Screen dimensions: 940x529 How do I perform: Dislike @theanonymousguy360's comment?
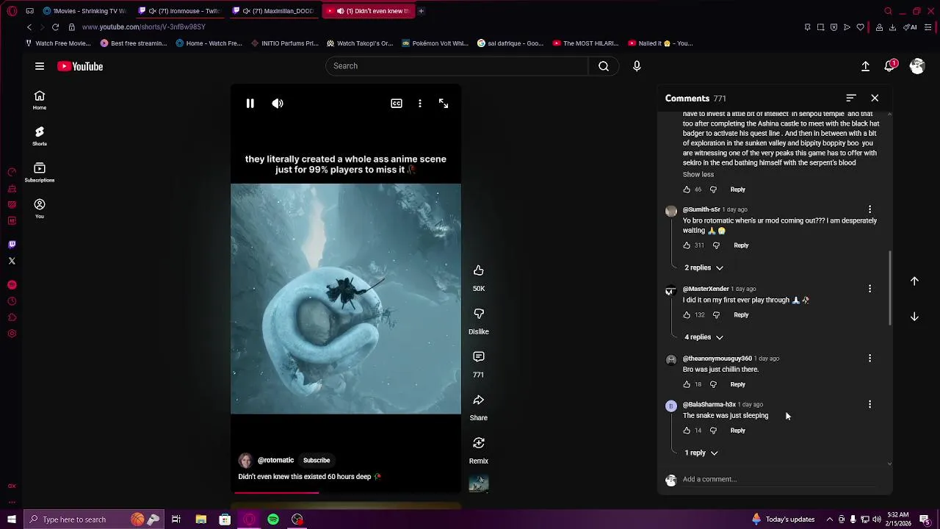(x=713, y=384)
